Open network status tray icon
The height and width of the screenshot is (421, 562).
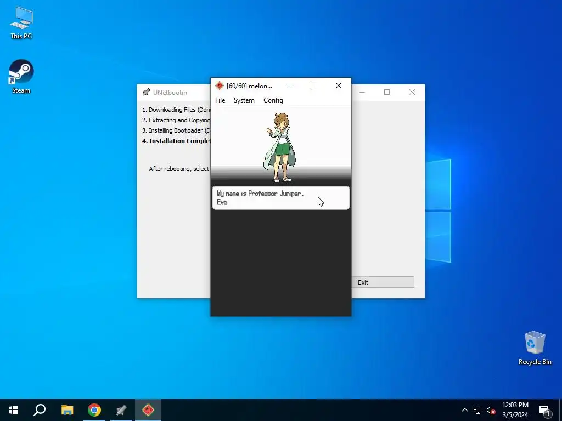[478, 410]
